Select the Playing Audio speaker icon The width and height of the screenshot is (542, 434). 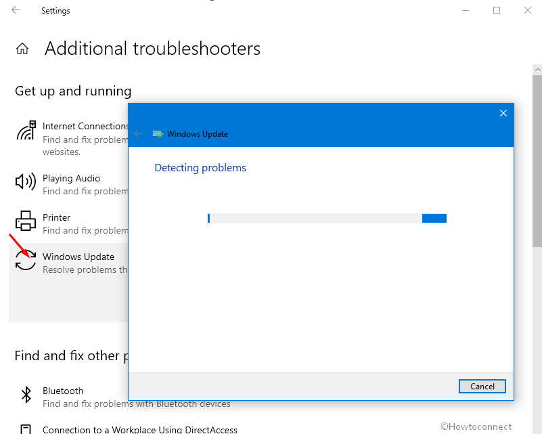point(26,181)
